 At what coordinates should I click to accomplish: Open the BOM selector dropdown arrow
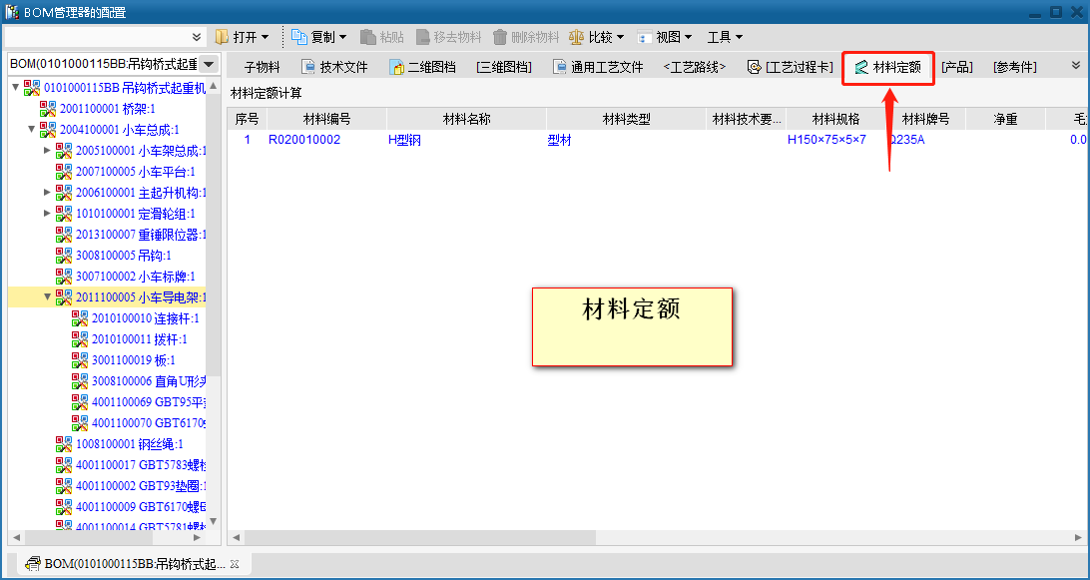pyautogui.click(x=209, y=64)
